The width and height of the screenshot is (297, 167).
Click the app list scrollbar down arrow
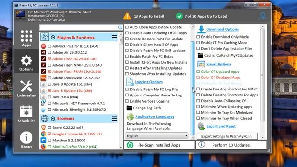(x=121, y=147)
